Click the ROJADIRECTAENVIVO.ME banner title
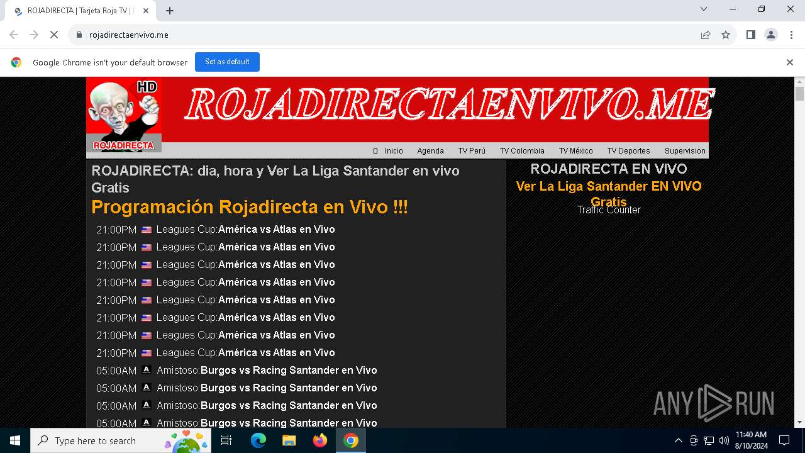 (x=449, y=104)
